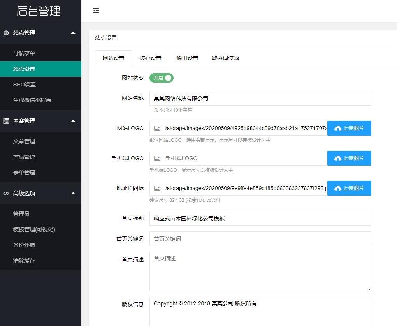Open SEO设置 in the sidebar

pyautogui.click(x=40, y=85)
